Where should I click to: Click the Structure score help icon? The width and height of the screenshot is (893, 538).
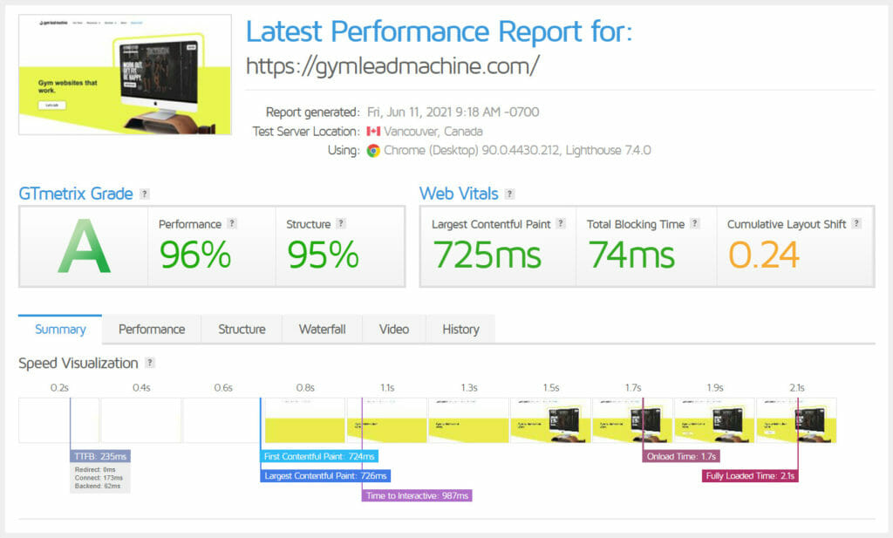tap(339, 223)
